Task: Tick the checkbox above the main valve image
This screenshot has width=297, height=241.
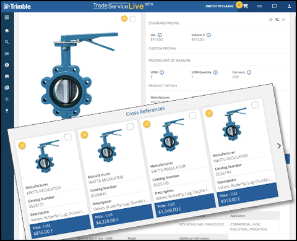Action: tap(132, 19)
